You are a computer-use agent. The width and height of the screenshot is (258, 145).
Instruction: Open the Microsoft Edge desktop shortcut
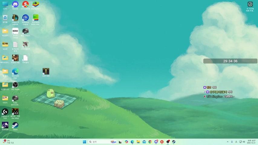[15, 73]
